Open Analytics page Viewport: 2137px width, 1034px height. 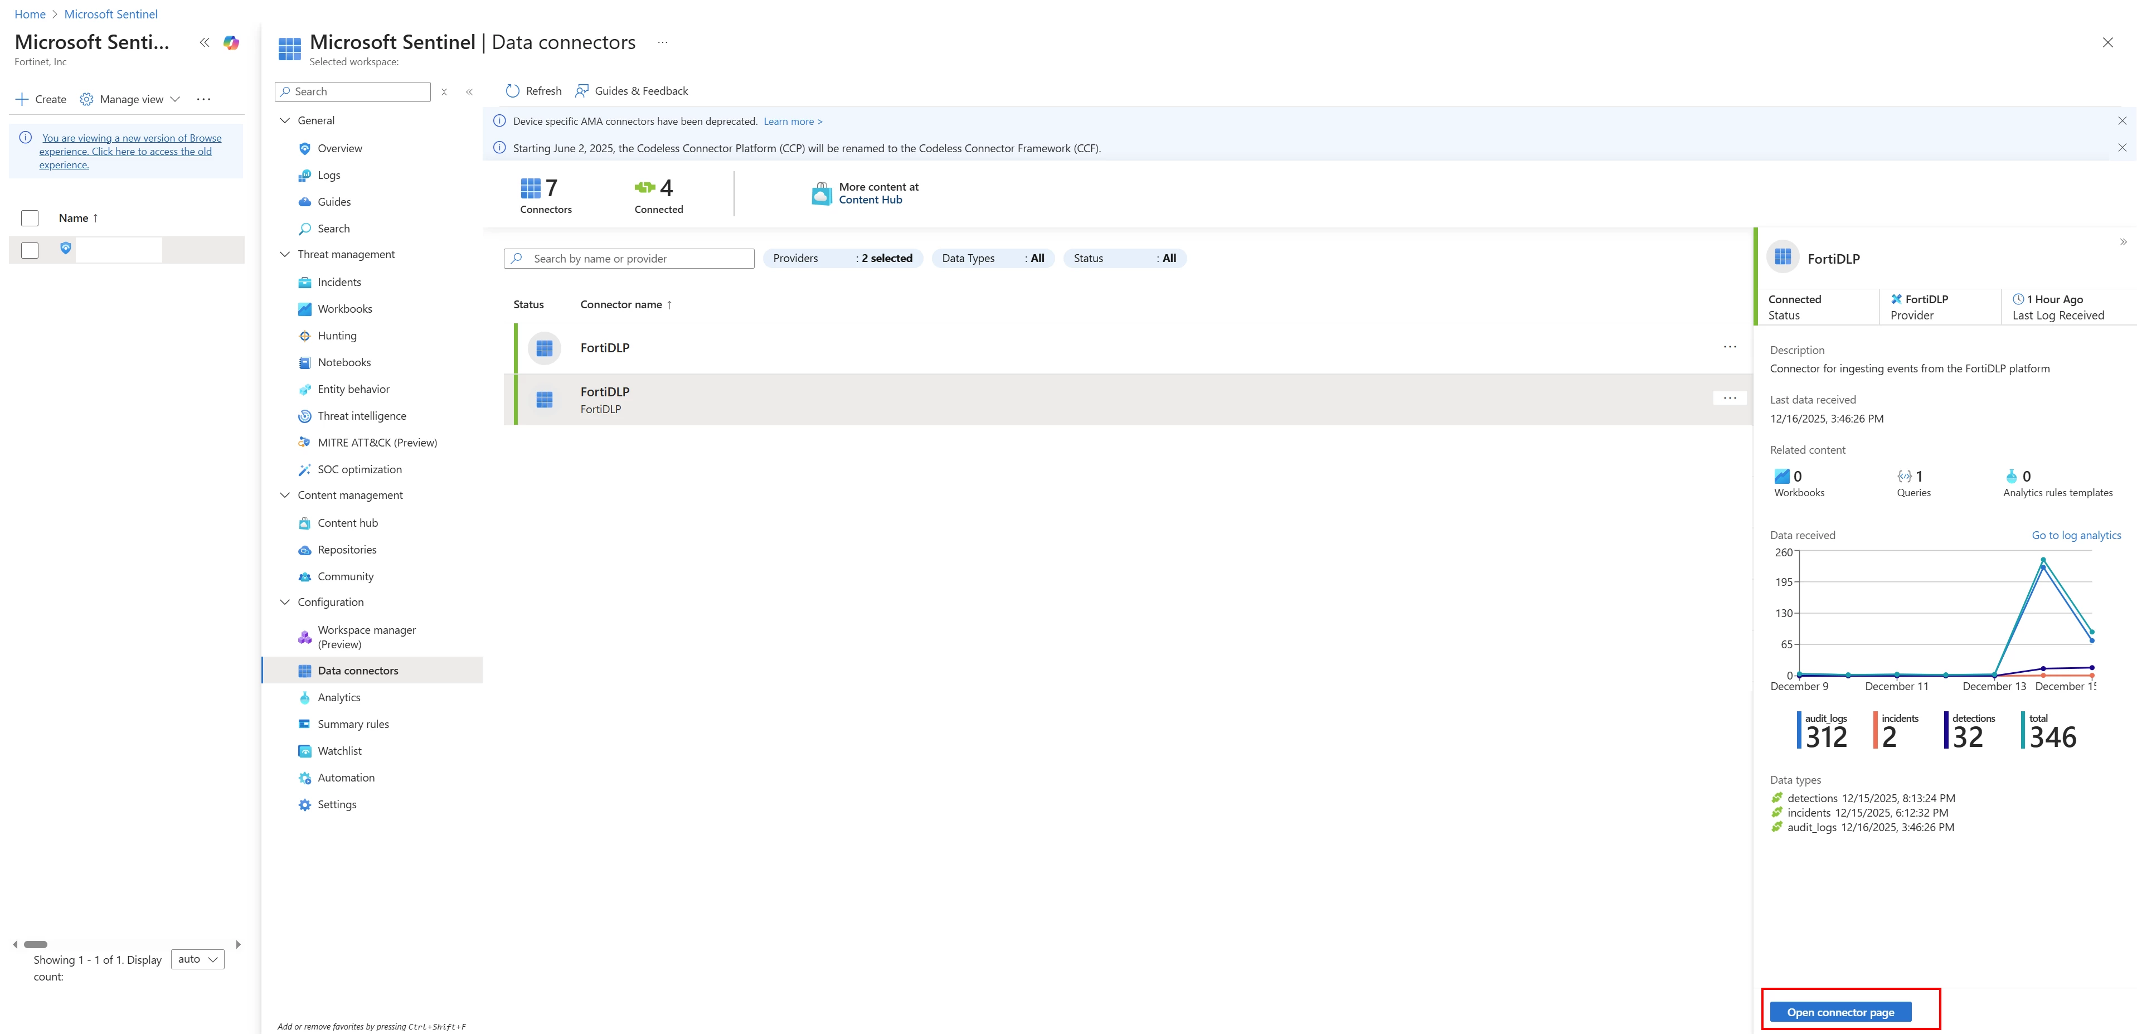[x=338, y=698]
